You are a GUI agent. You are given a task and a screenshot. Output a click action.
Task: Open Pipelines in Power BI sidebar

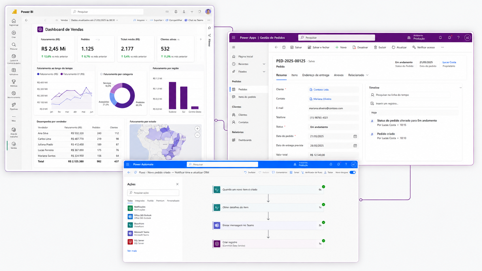pos(14,106)
